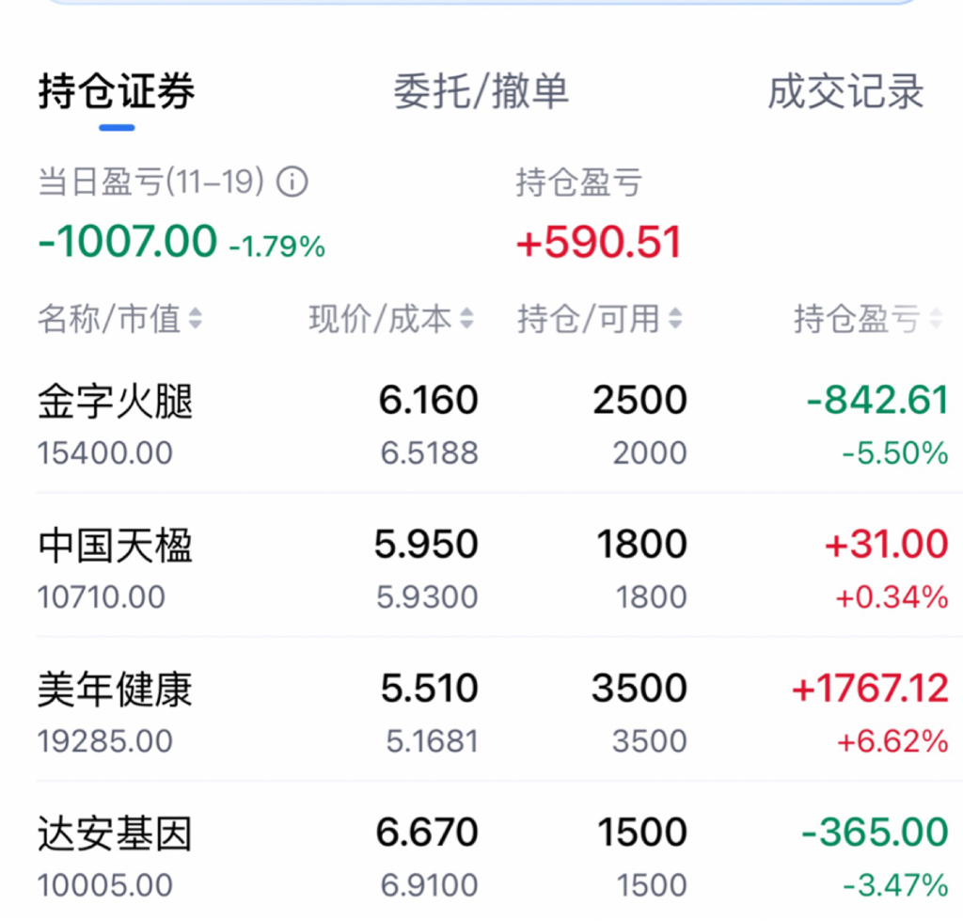Image resolution: width=963 pixels, height=921 pixels.
Task: Open the 成交记录 tab
Action: [845, 91]
